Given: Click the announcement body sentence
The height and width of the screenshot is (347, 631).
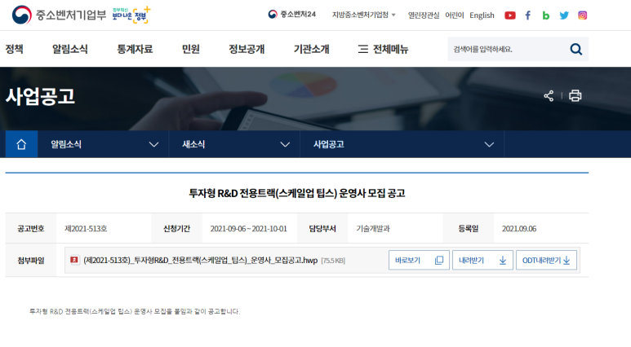Looking at the screenshot, I should pos(135,311).
